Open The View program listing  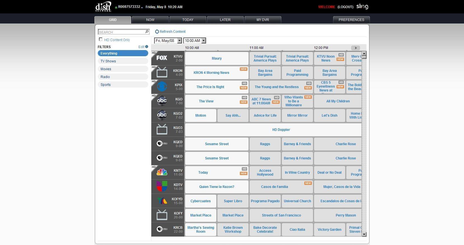point(217,101)
